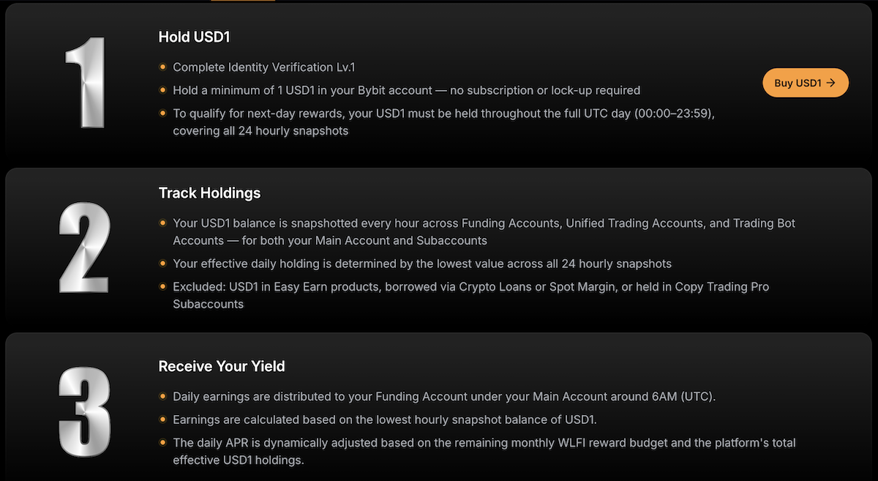Click orange bullet beside Earnings are calculated
Image resolution: width=878 pixels, height=481 pixels.
click(162, 420)
